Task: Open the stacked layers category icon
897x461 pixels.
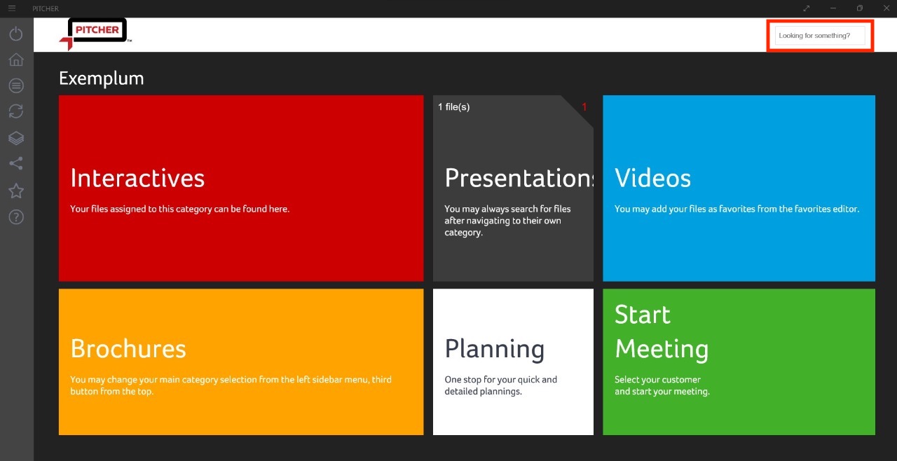Action: [x=16, y=138]
